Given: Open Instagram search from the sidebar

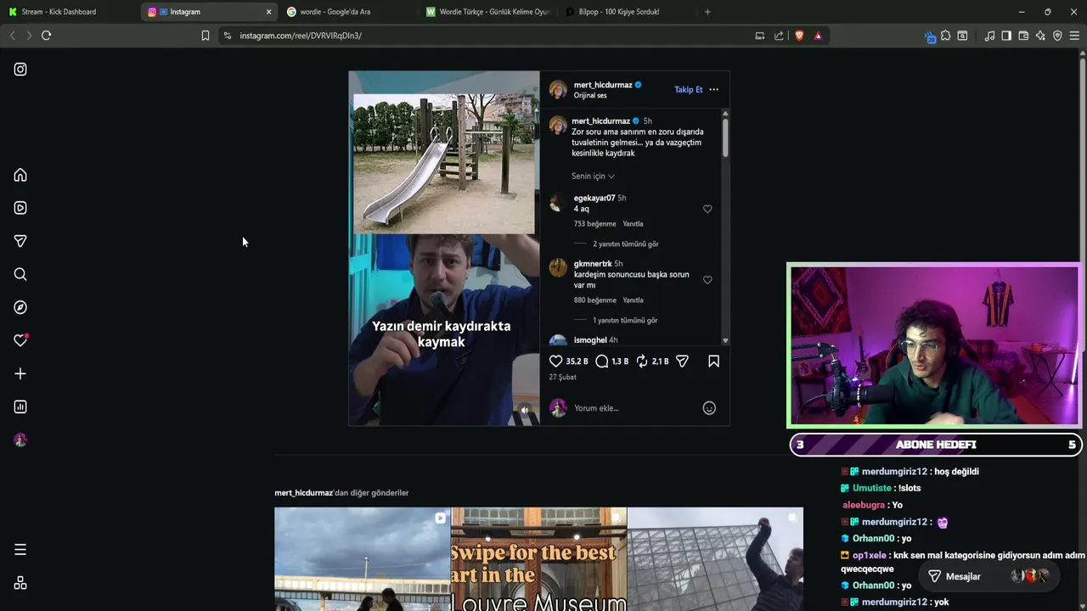Looking at the screenshot, I should click(20, 274).
